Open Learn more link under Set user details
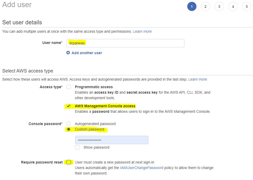 click(142, 31)
